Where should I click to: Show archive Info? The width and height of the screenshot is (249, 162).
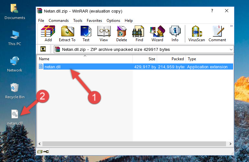[x=175, y=33]
